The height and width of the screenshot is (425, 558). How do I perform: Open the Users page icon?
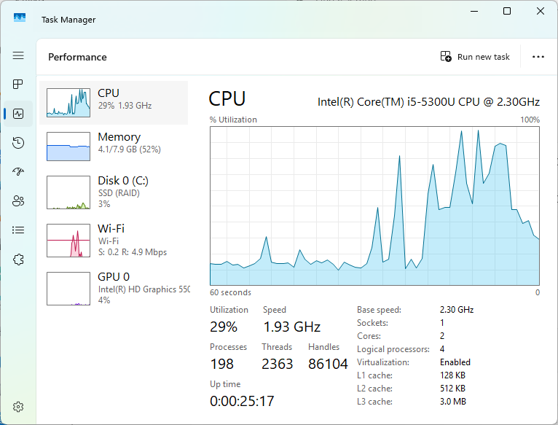(x=18, y=200)
